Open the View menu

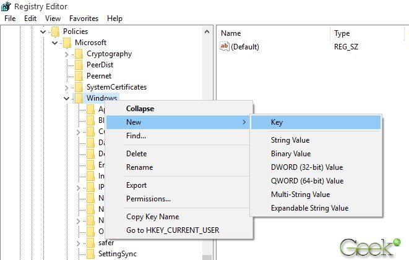[x=53, y=19]
